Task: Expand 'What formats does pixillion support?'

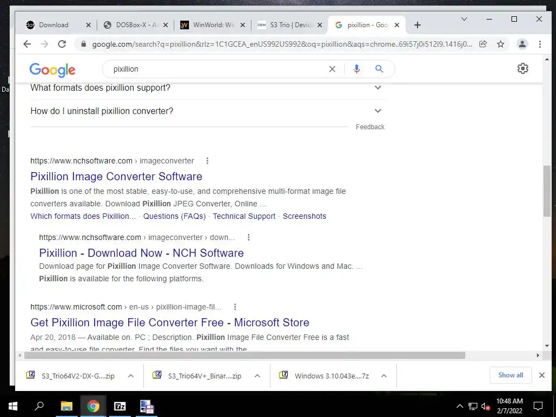Action: coord(207,87)
